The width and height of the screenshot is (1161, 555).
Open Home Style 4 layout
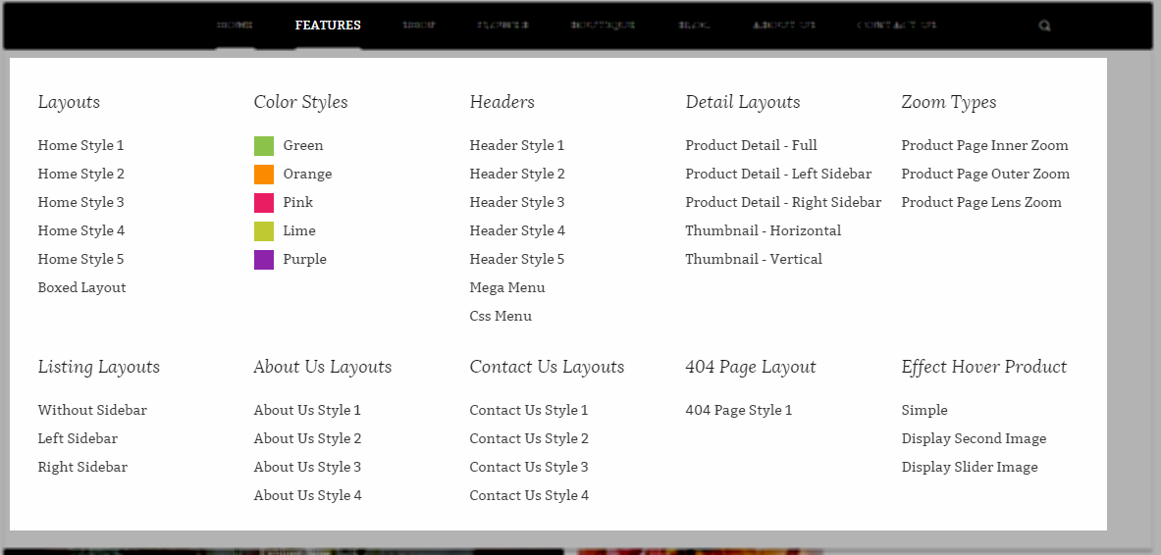click(80, 230)
